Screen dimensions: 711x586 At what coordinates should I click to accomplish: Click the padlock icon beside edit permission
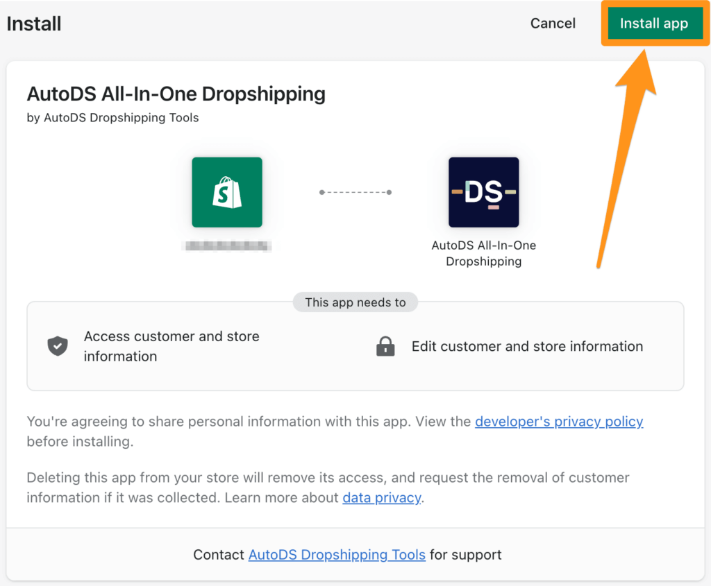pyautogui.click(x=385, y=346)
